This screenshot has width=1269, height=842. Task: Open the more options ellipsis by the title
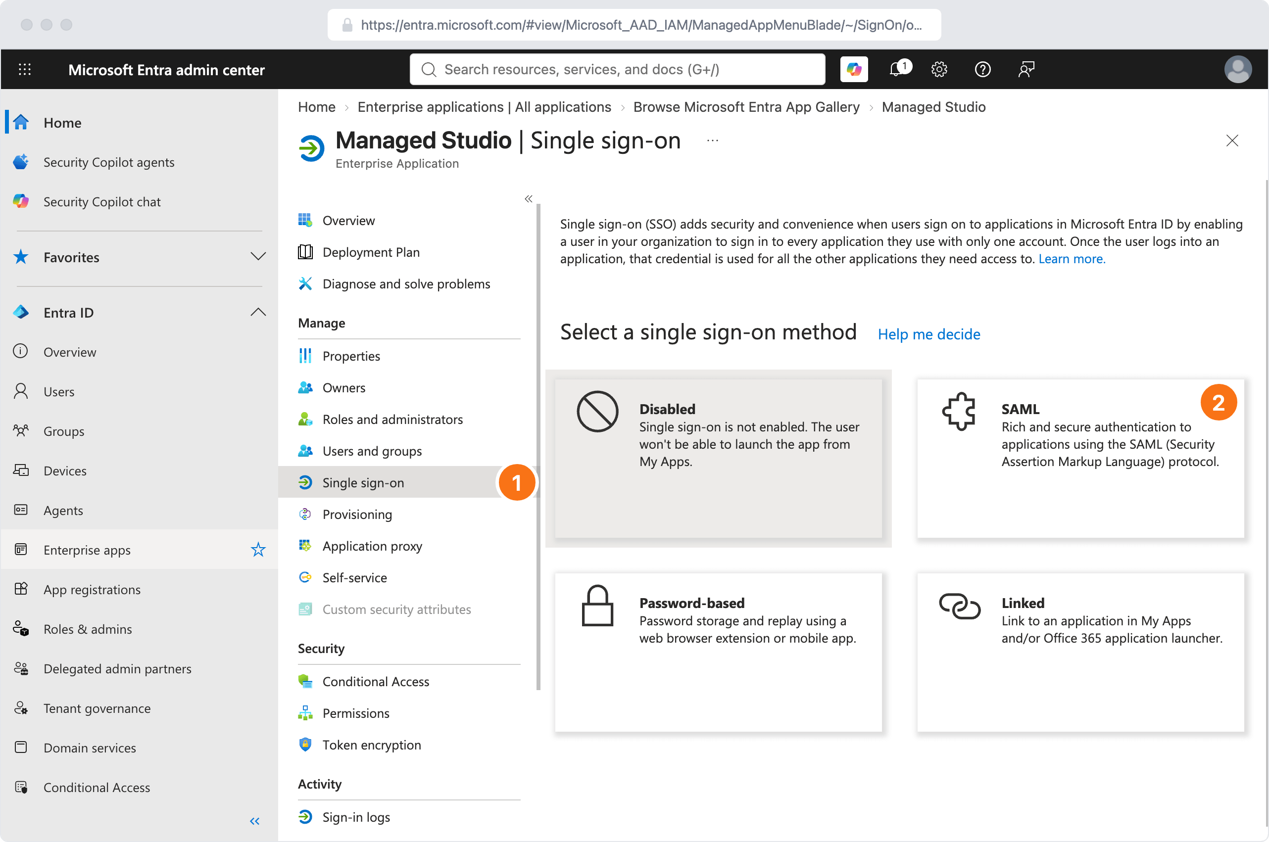pyautogui.click(x=712, y=140)
